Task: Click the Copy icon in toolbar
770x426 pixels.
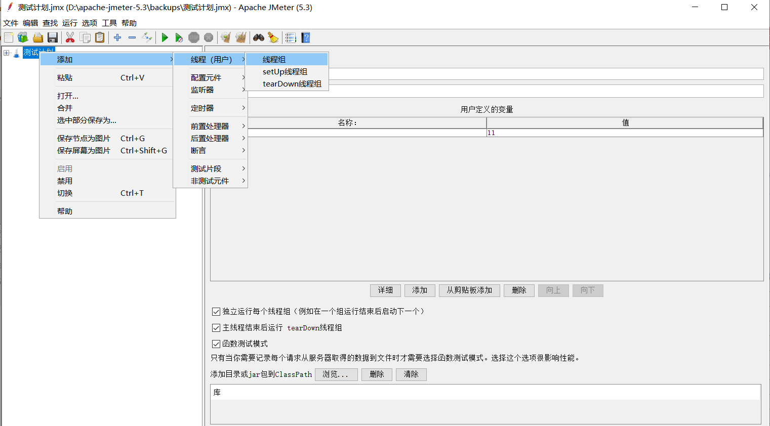Action: pos(85,37)
